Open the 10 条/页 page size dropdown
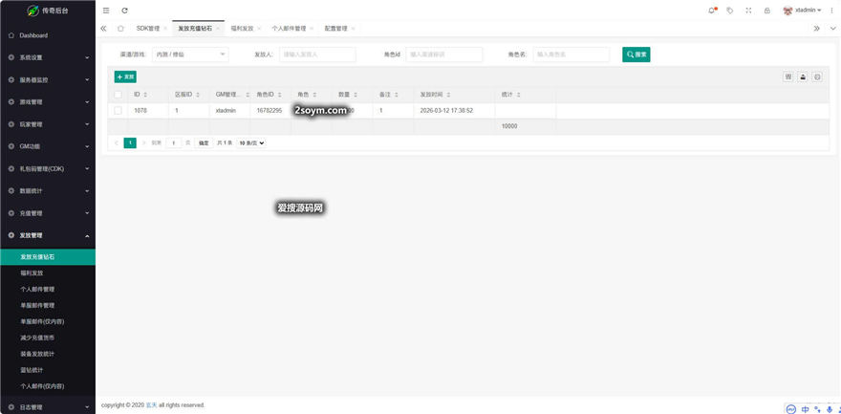Image resolution: width=841 pixels, height=414 pixels. coord(251,142)
